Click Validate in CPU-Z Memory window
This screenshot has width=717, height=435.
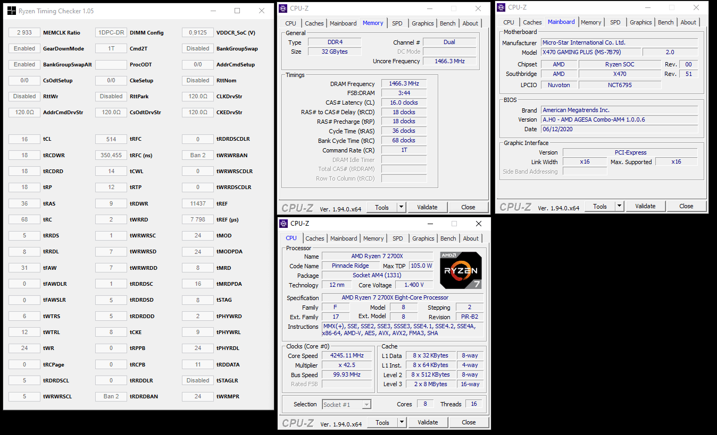(427, 207)
